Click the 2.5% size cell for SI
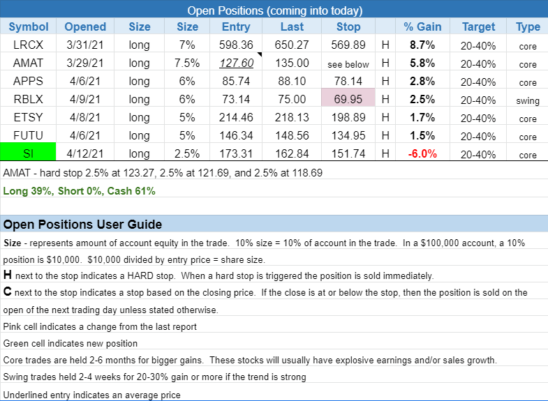Viewport: 548px width, 401px height. [187, 153]
